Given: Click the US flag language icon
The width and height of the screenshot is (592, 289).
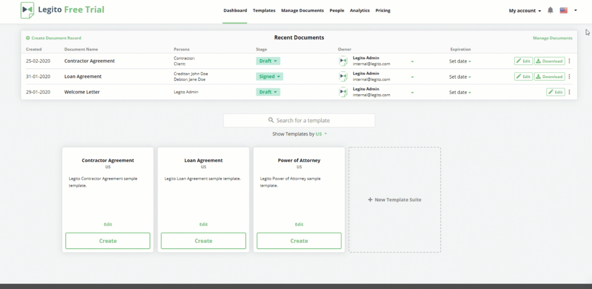Looking at the screenshot, I should click(x=563, y=10).
